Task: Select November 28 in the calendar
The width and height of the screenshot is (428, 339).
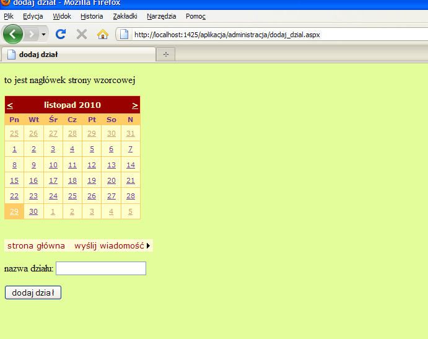Action: pyautogui.click(x=131, y=196)
